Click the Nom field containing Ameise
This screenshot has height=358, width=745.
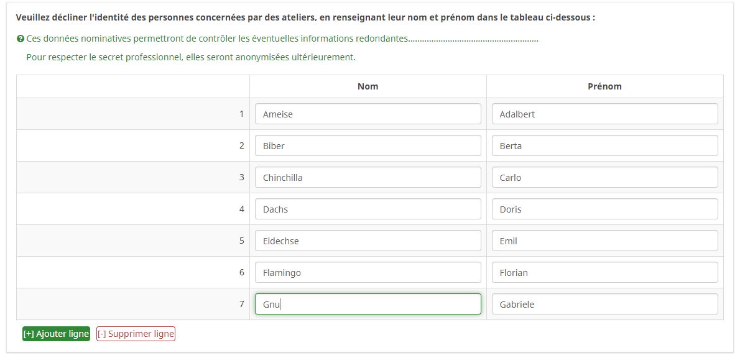(368, 114)
